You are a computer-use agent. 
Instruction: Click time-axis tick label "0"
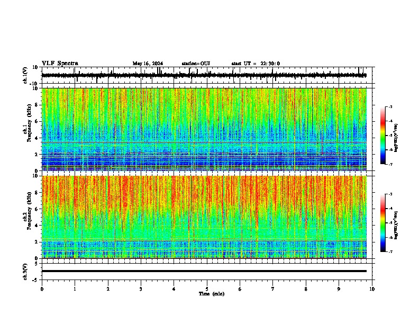[42, 289]
